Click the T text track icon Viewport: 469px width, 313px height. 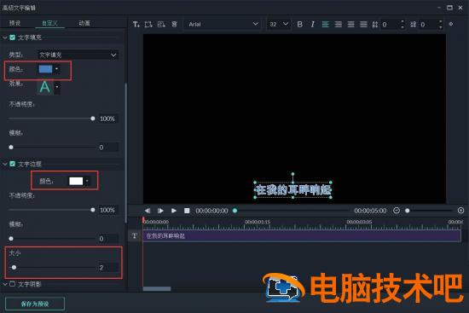coord(135,235)
